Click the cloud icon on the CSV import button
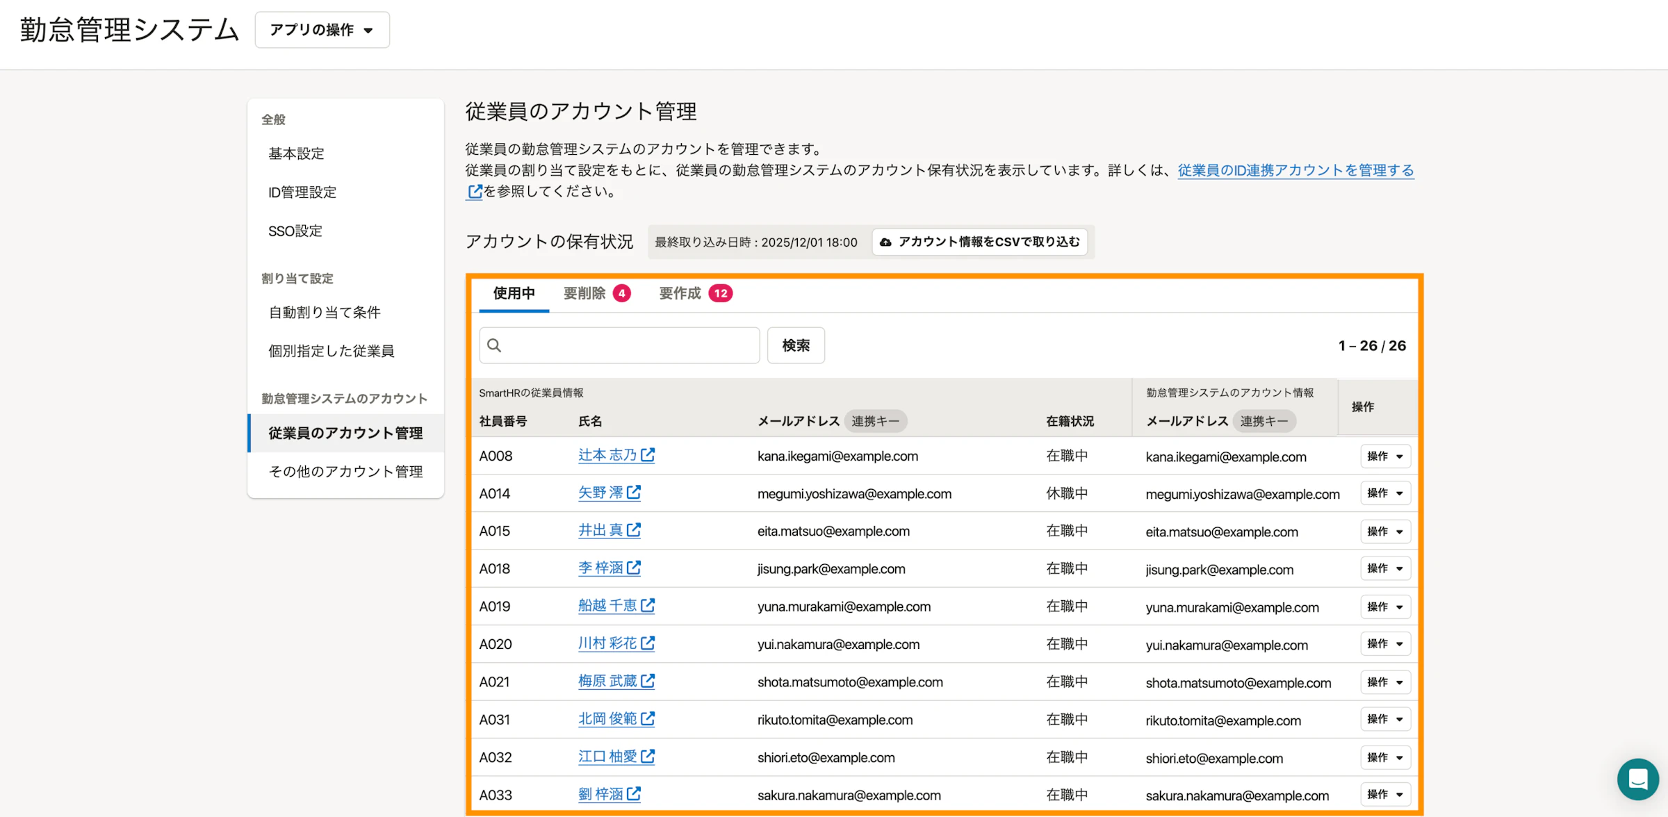Screen dimensions: 1668x817 pos(885,242)
